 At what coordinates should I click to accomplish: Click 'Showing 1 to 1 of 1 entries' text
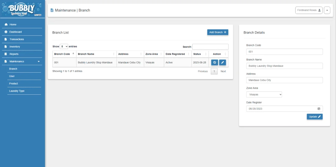pos(67,71)
